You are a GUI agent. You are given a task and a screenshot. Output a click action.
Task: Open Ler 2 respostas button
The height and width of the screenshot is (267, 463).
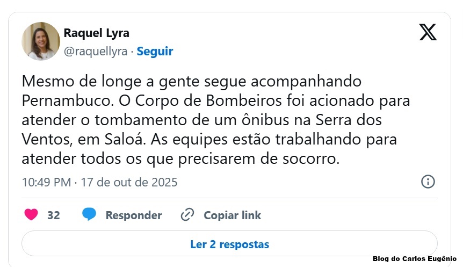pyautogui.click(x=229, y=244)
